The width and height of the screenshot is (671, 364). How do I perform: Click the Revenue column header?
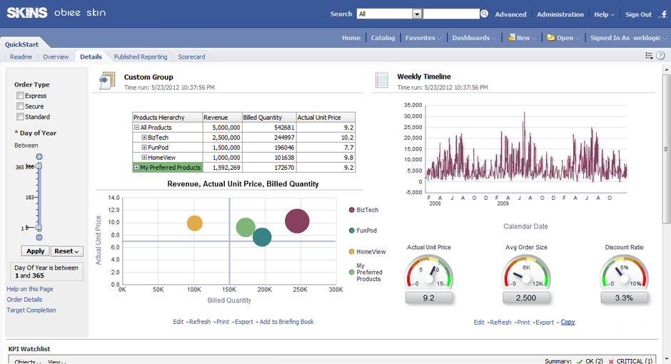point(222,117)
